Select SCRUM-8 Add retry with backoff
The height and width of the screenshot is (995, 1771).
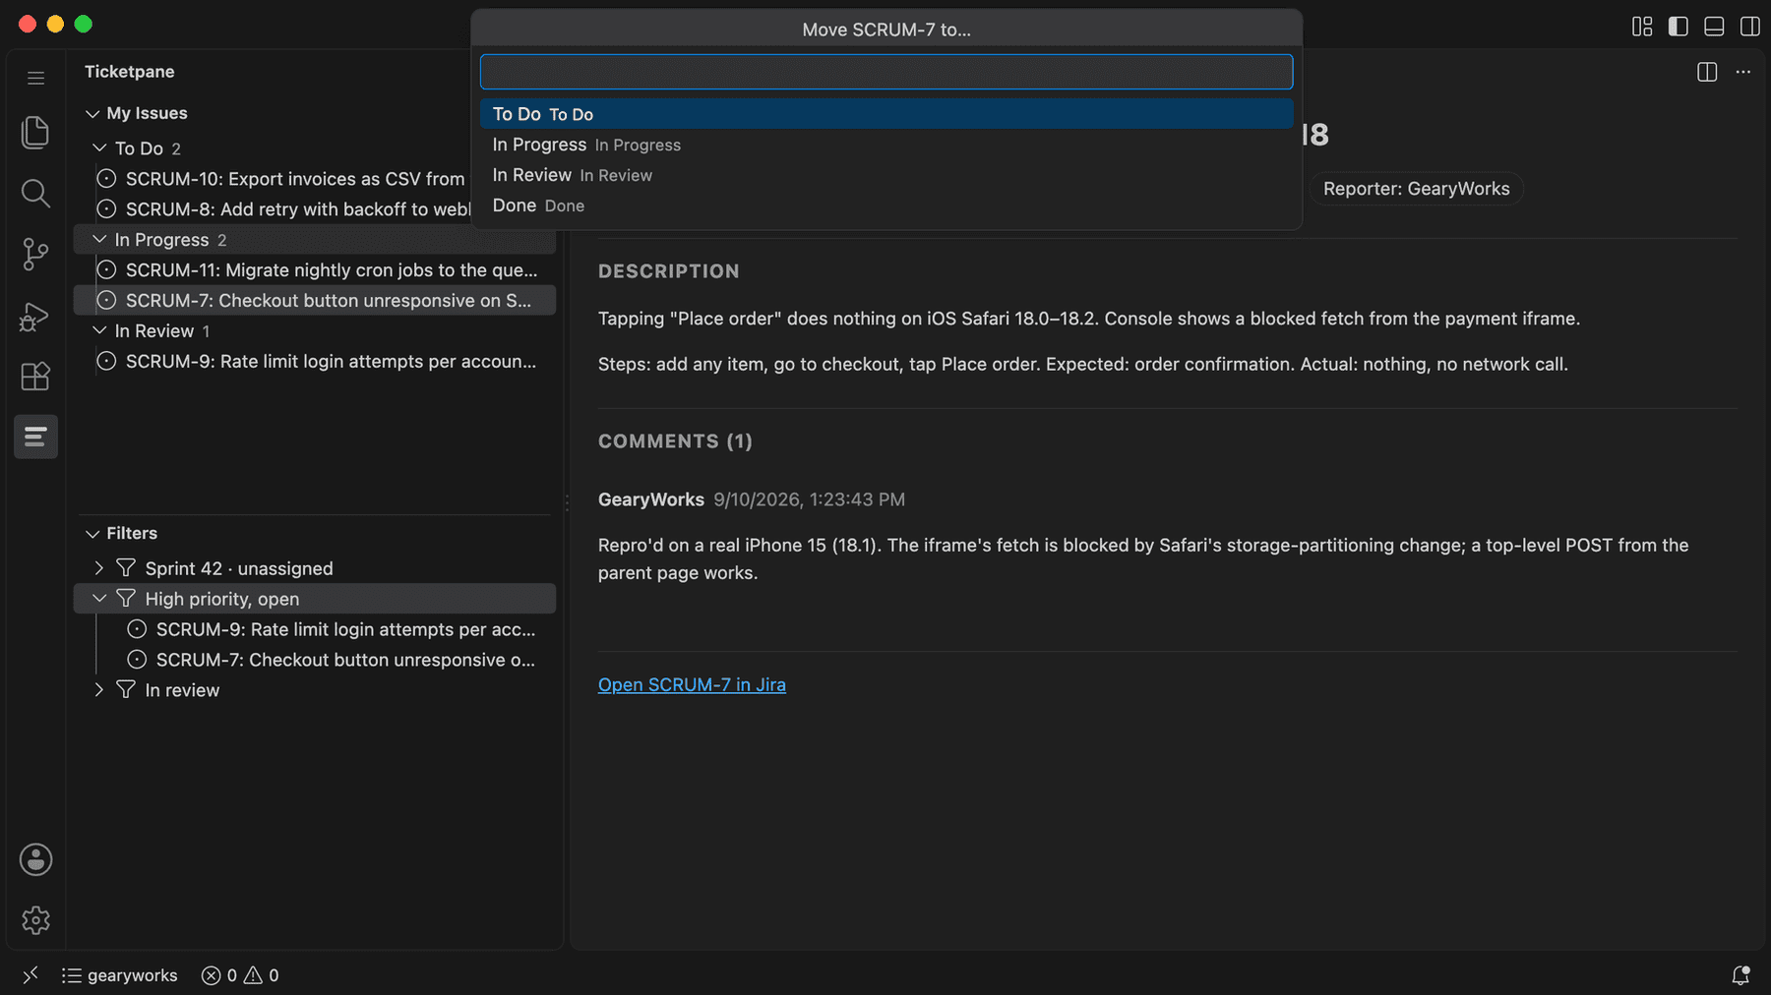(315, 208)
